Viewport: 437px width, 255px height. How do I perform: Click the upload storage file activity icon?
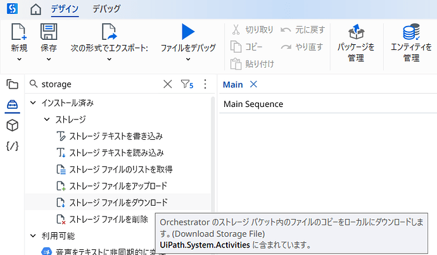[61, 185]
